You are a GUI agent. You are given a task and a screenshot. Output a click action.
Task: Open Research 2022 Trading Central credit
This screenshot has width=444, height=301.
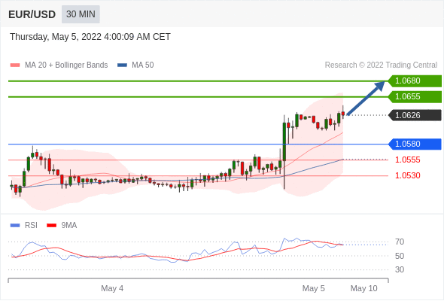click(x=381, y=65)
